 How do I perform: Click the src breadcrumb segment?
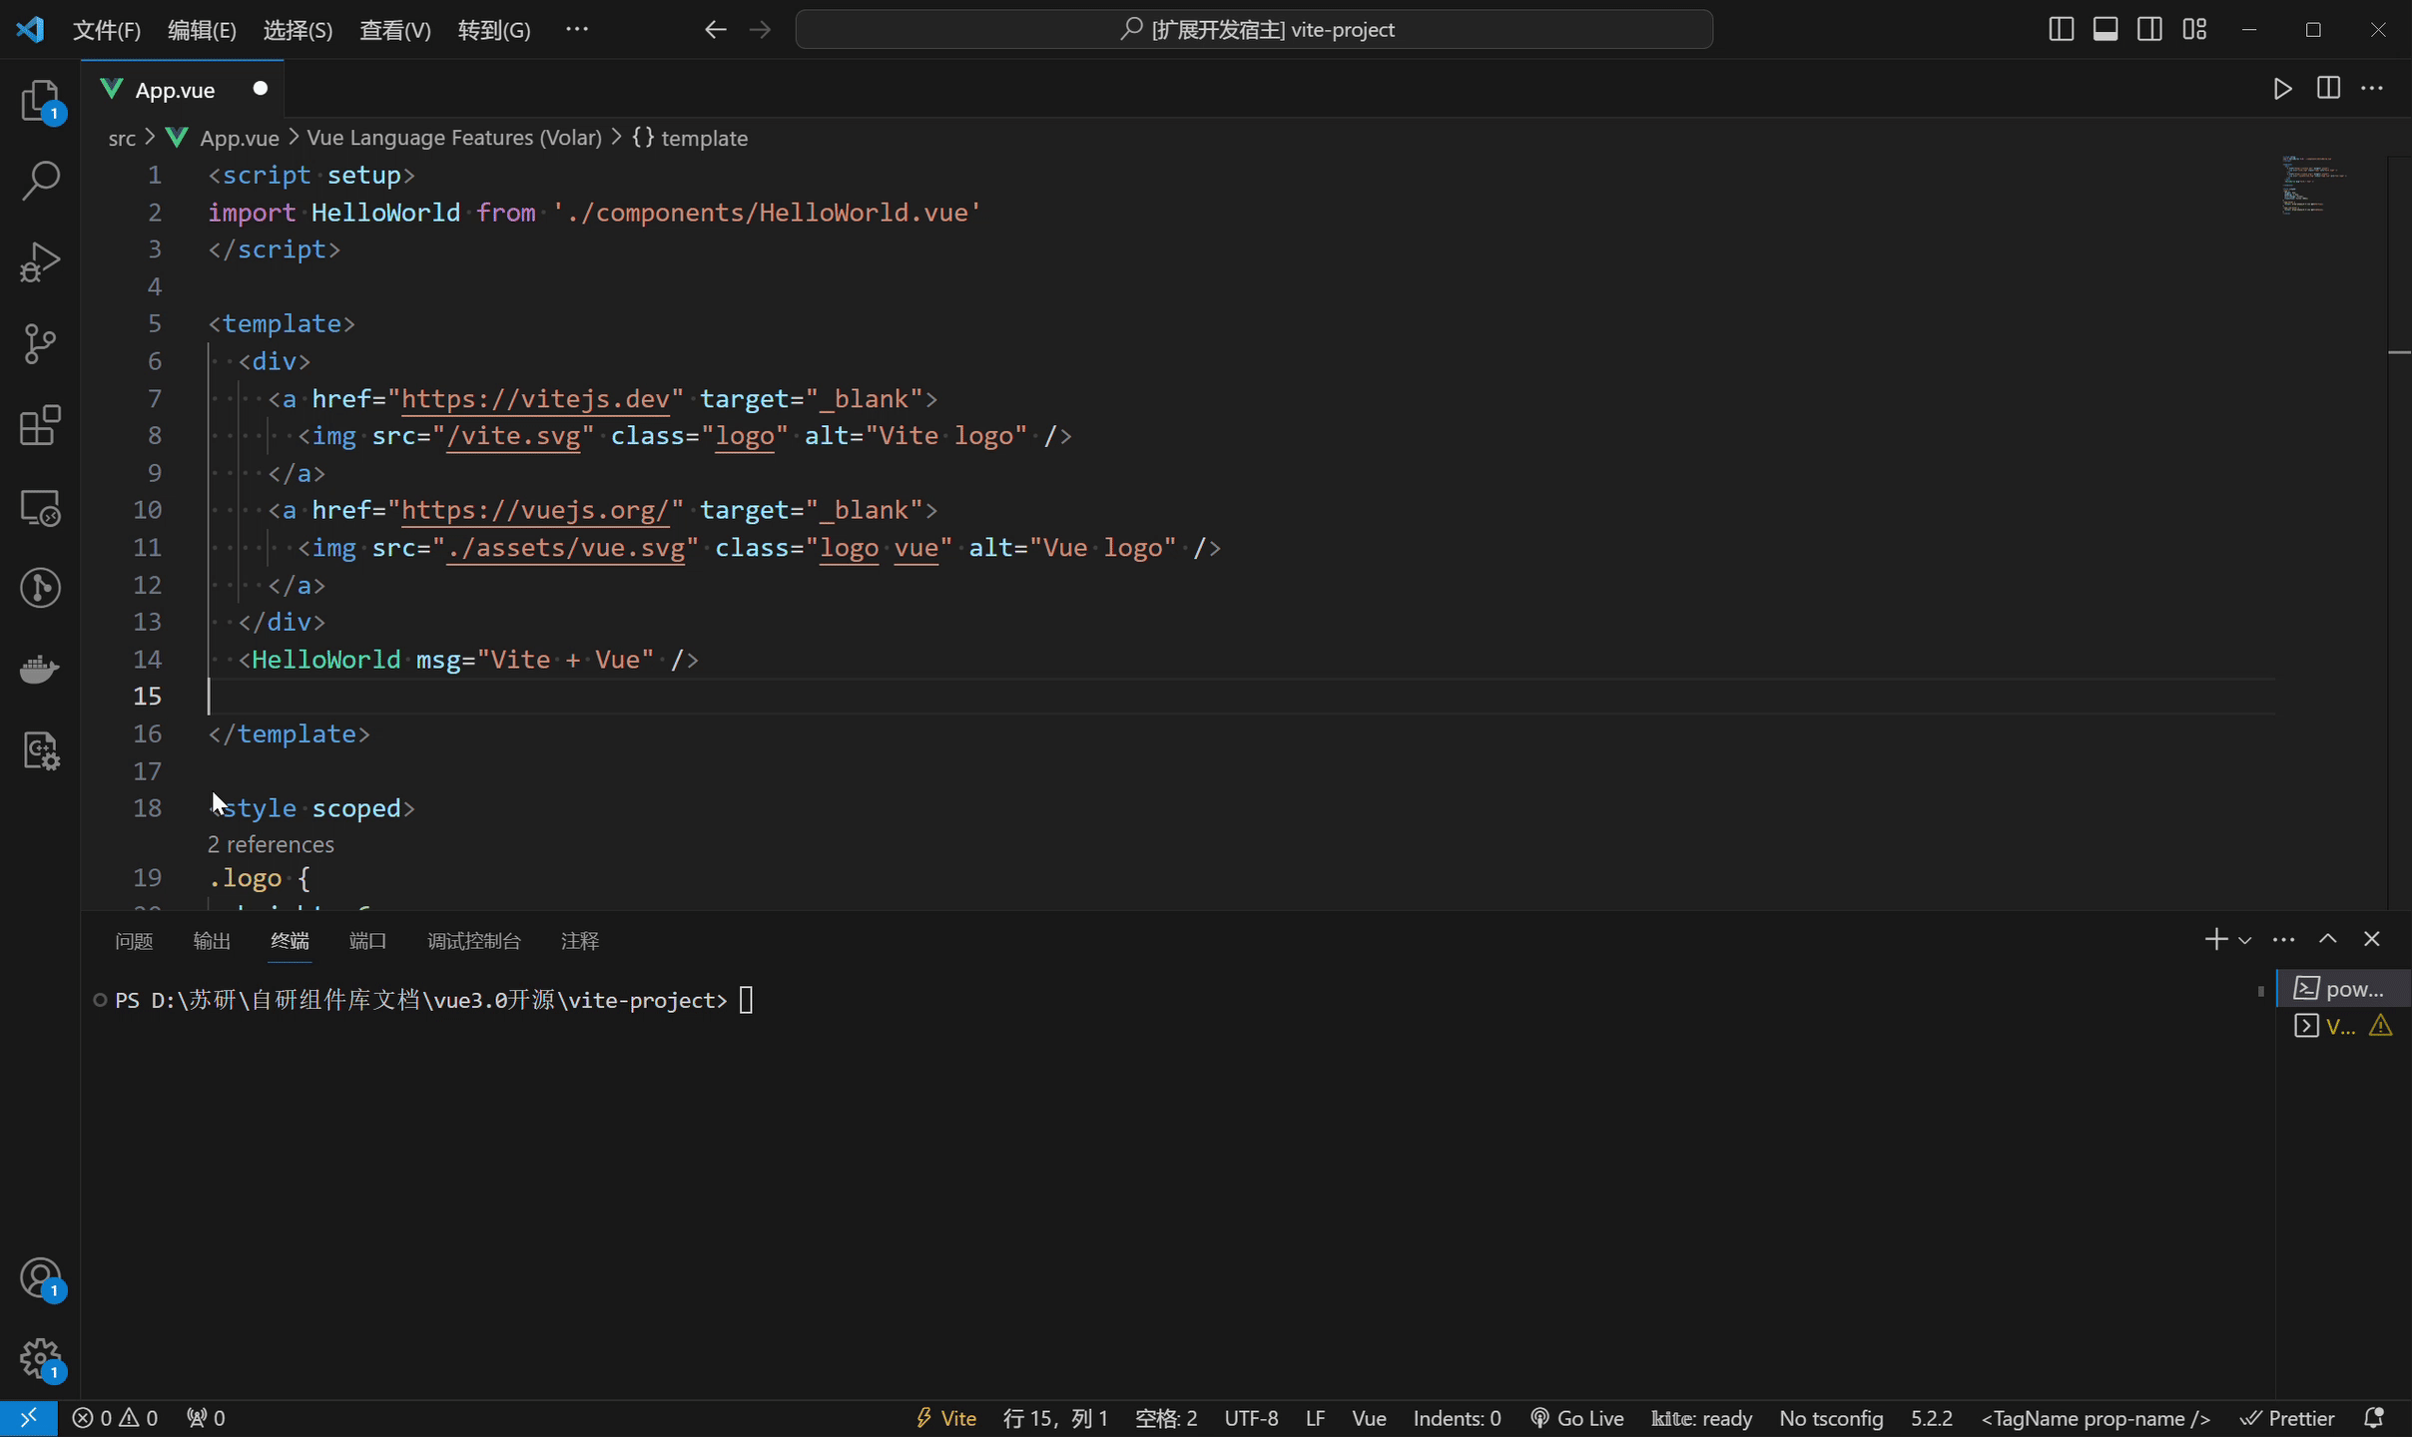122,138
